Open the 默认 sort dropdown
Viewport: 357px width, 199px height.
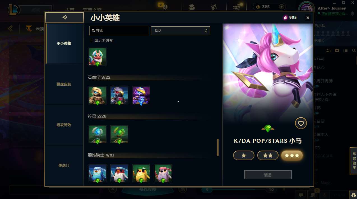coord(180,31)
